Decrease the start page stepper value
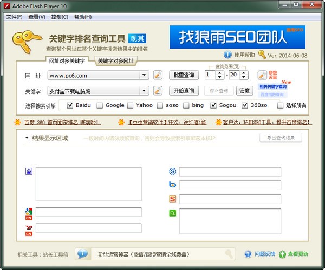This screenshot has height=270, width=325. click(x=219, y=77)
